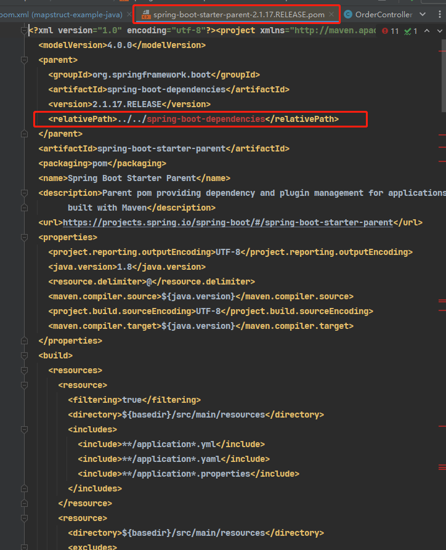446x550 pixels.
Task: Click the red error indicator showing 11
Action: (391, 31)
